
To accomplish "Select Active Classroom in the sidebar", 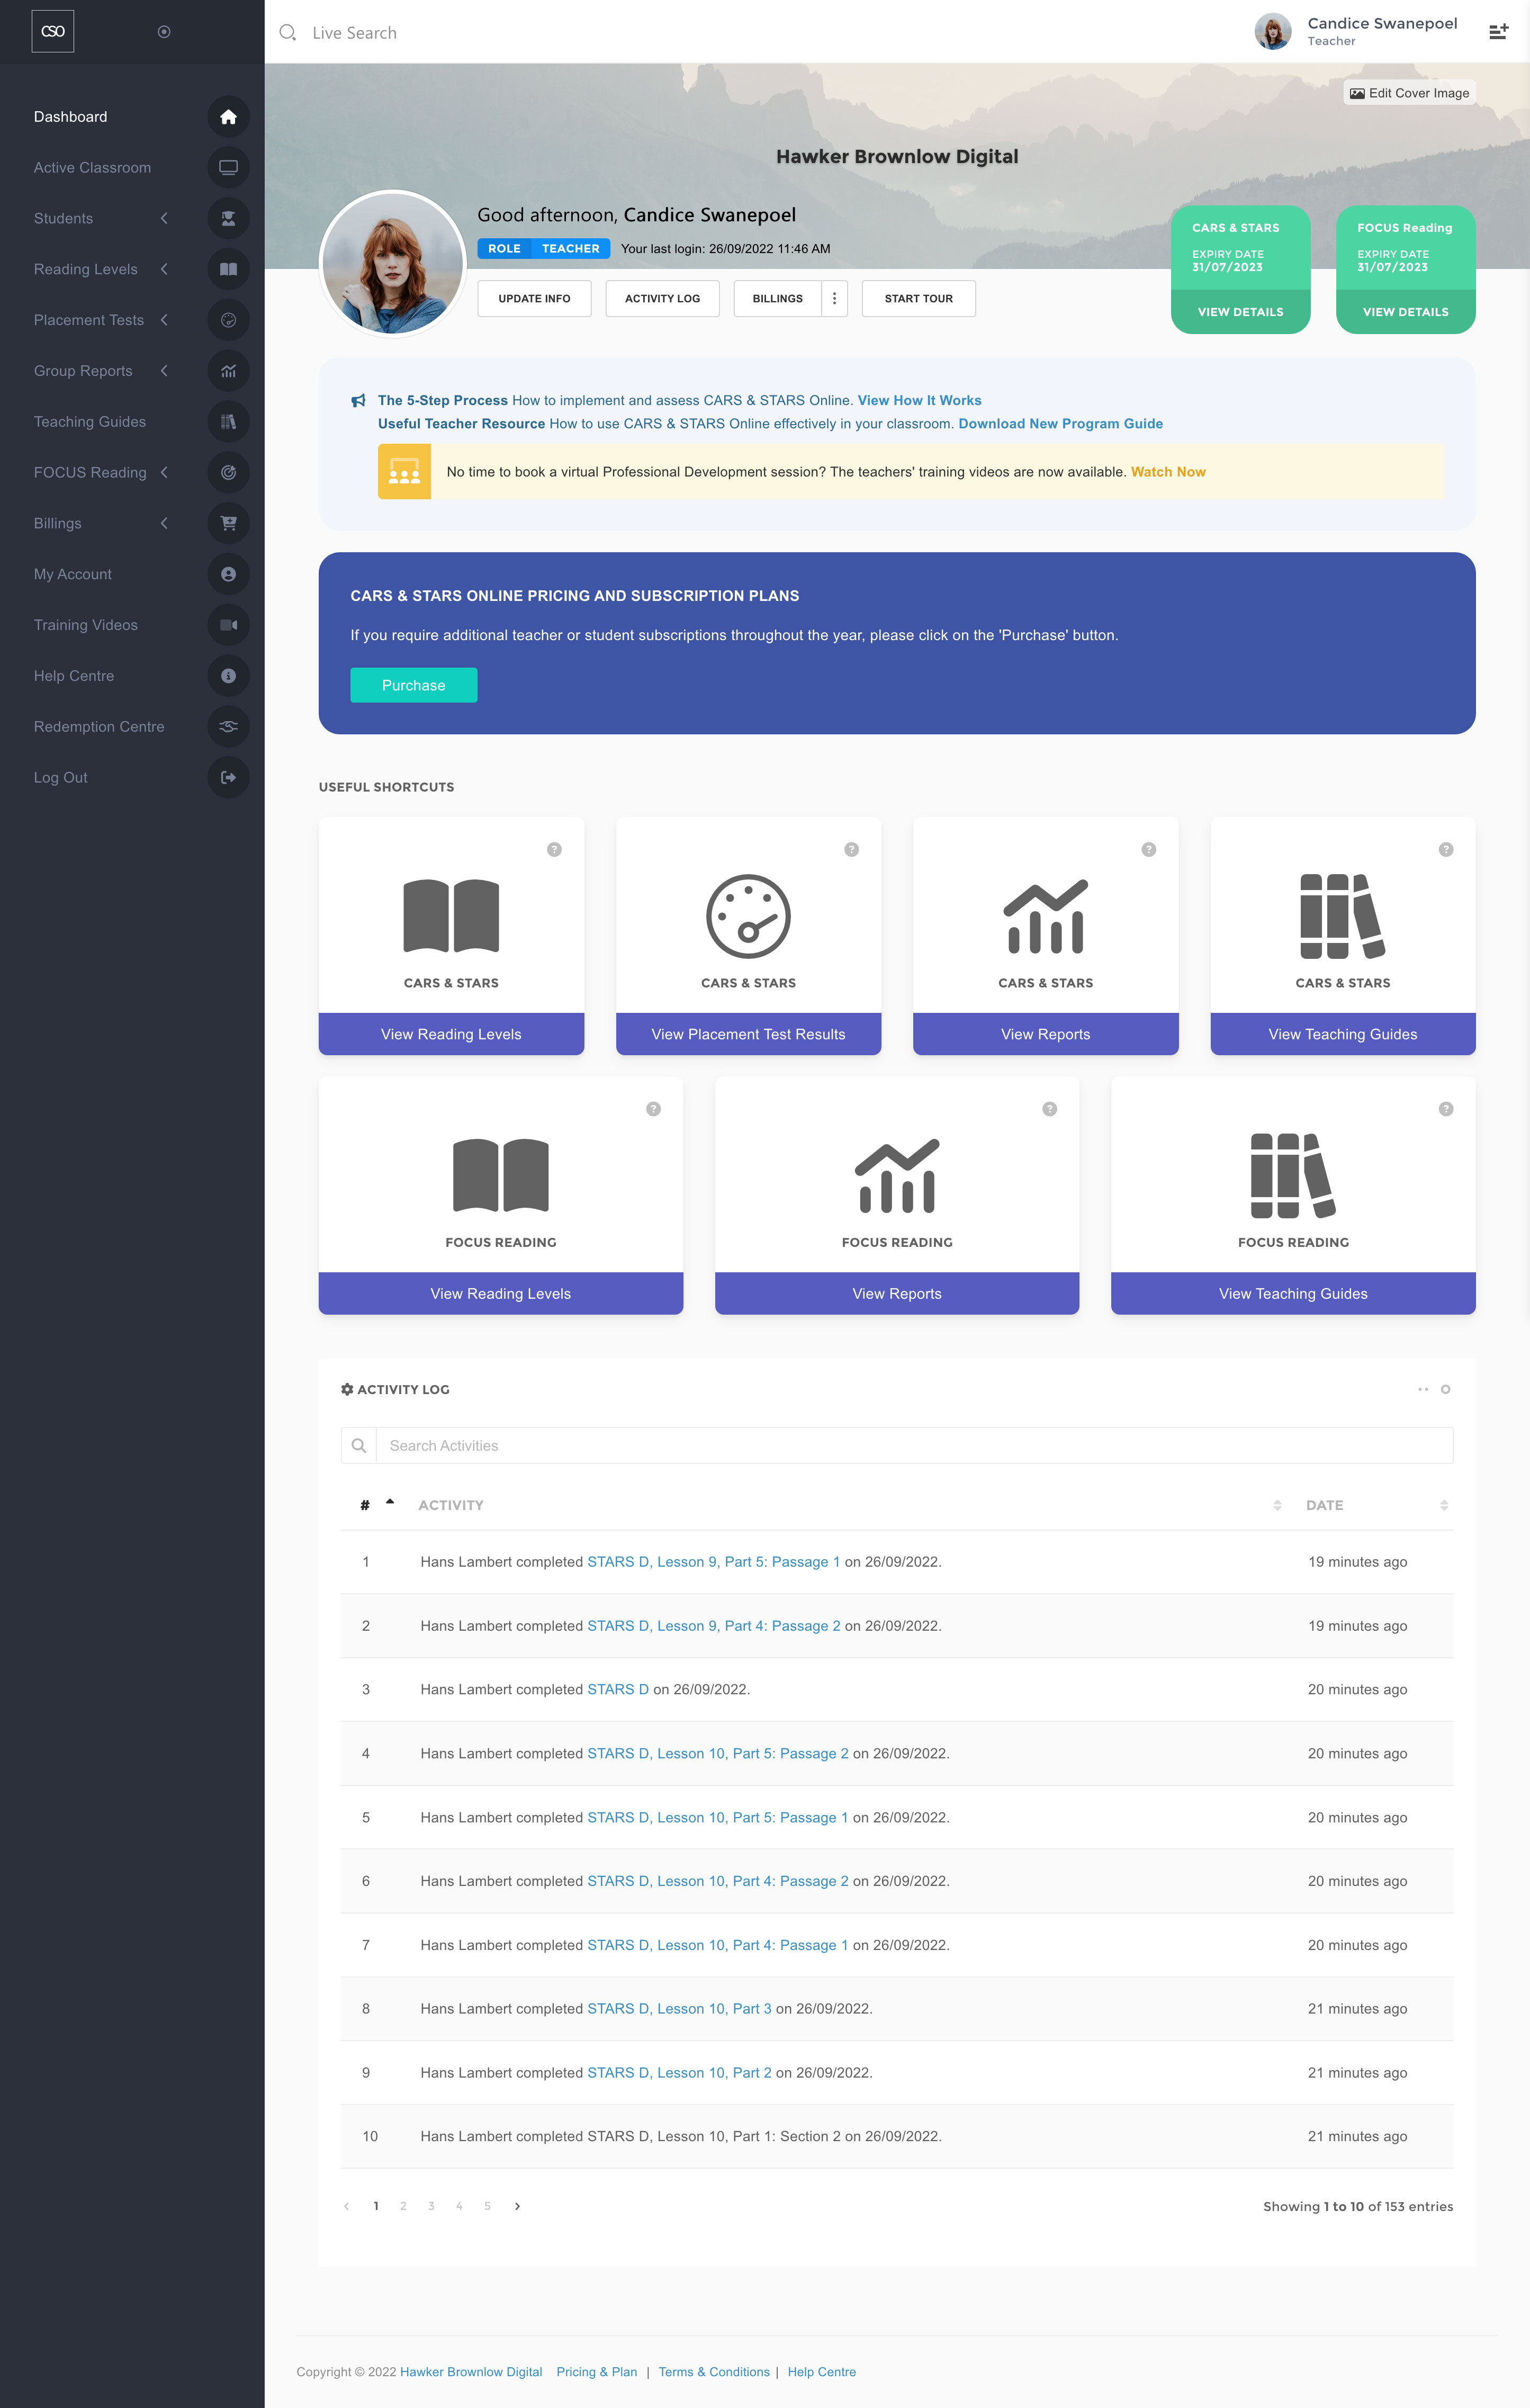I will click(x=92, y=167).
